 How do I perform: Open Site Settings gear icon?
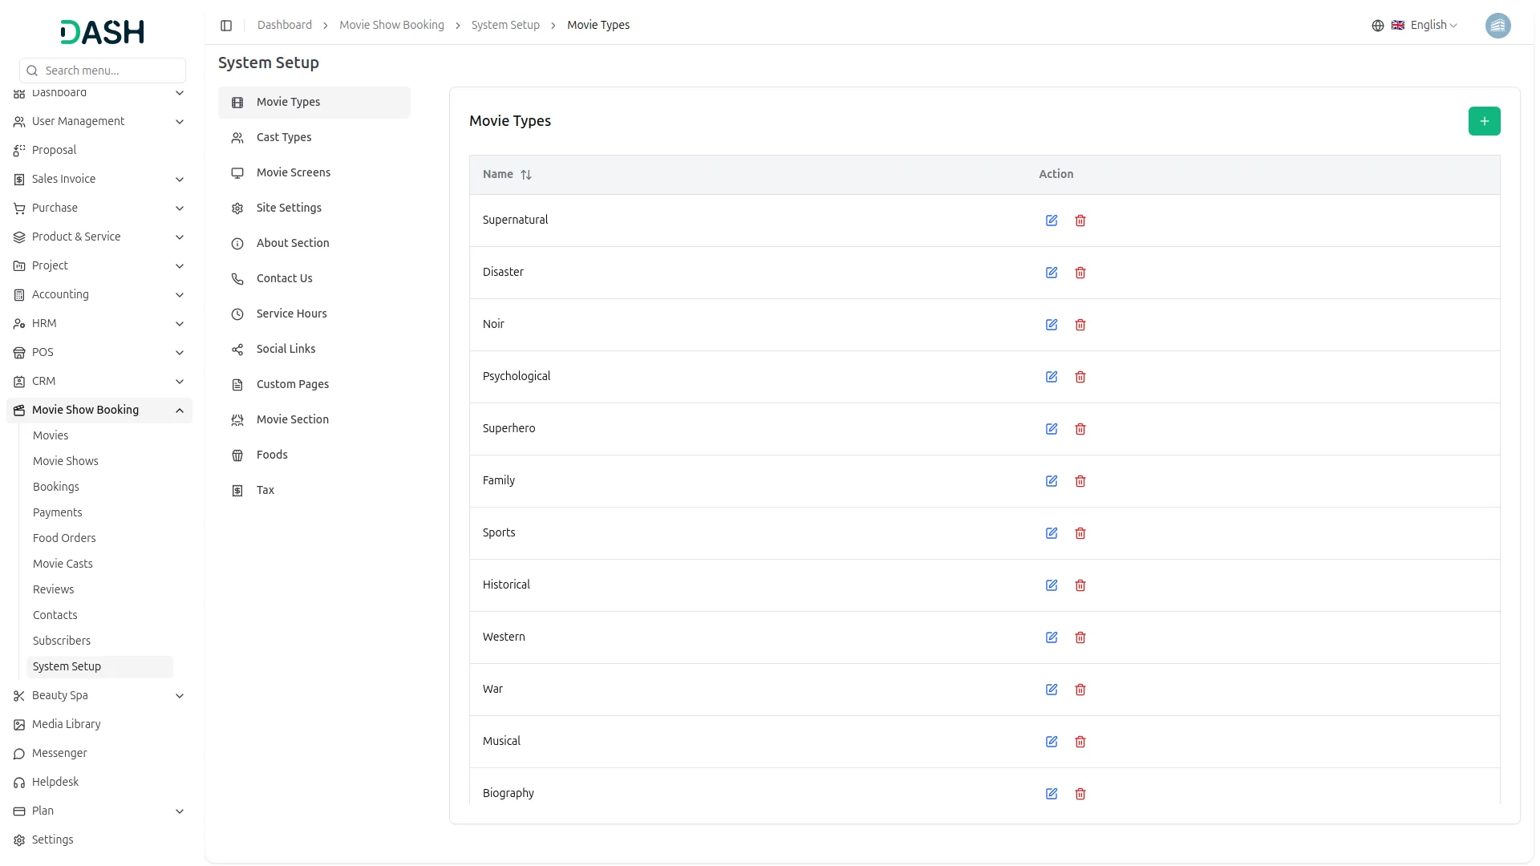coord(237,208)
